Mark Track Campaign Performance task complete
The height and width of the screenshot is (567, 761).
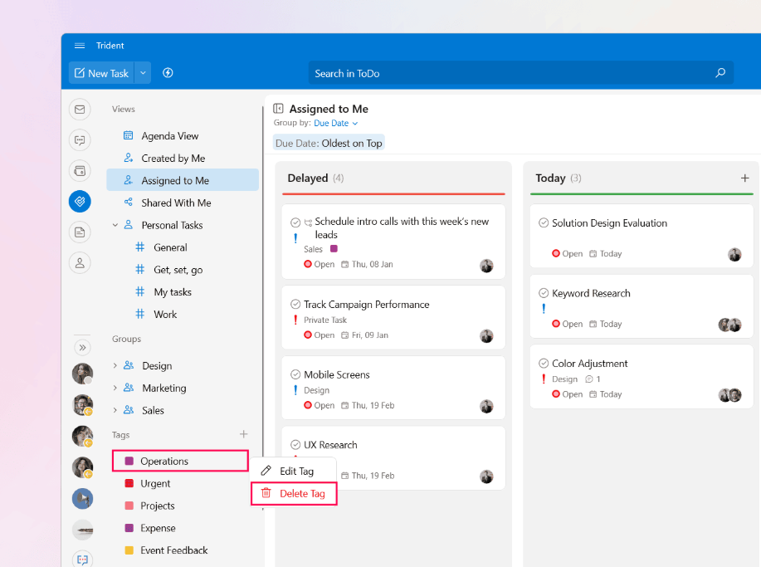point(295,305)
